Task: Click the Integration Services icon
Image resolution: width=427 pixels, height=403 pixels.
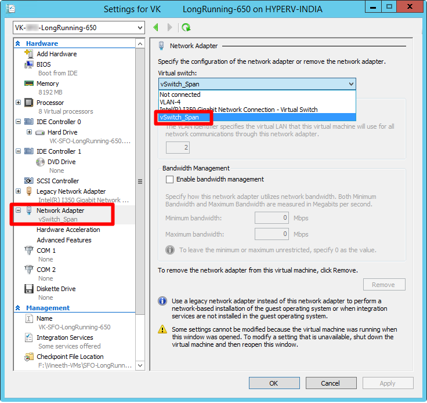Action: 29,337
